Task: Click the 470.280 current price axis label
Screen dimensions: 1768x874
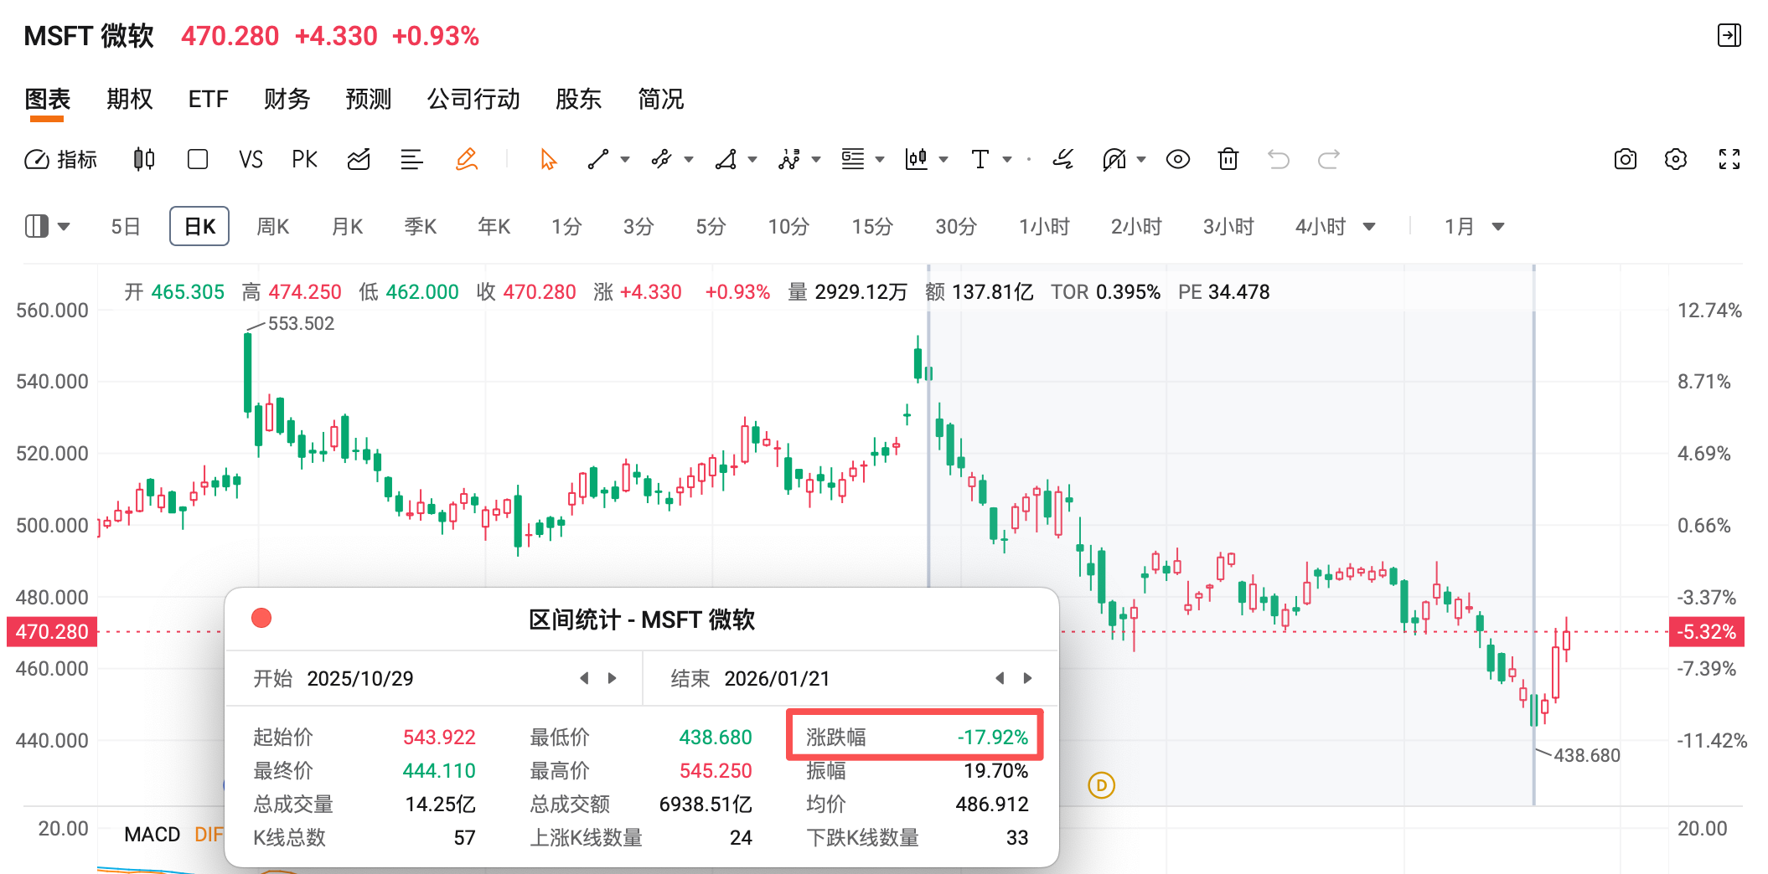Action: coord(52,632)
